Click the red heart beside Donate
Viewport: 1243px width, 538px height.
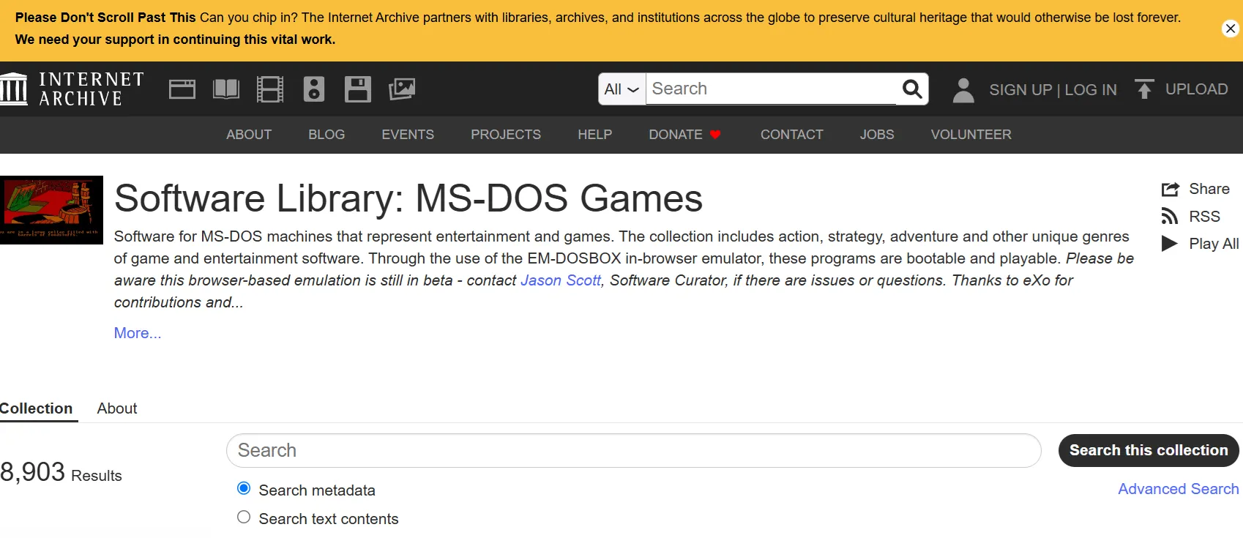716,135
